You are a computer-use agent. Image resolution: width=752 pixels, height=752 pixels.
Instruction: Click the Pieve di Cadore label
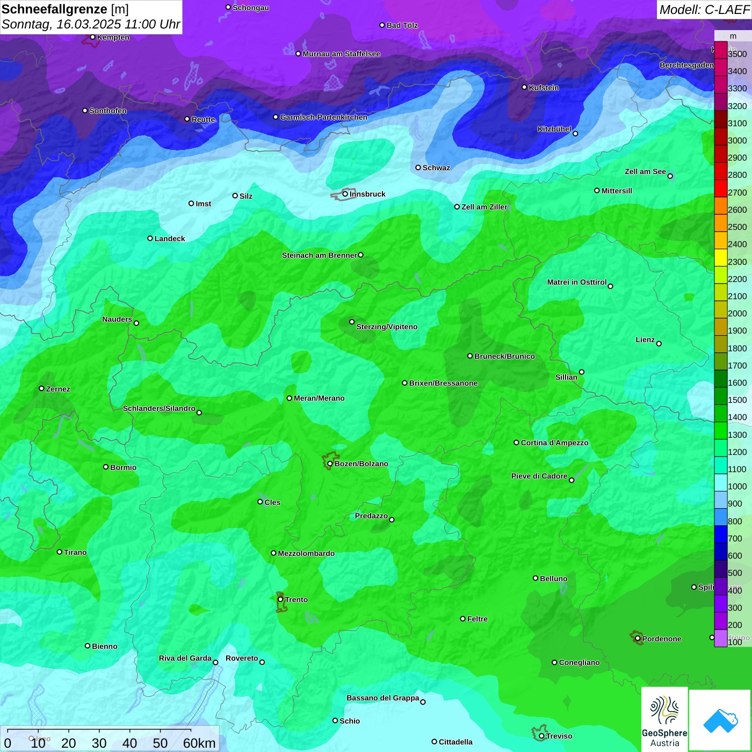[539, 476]
